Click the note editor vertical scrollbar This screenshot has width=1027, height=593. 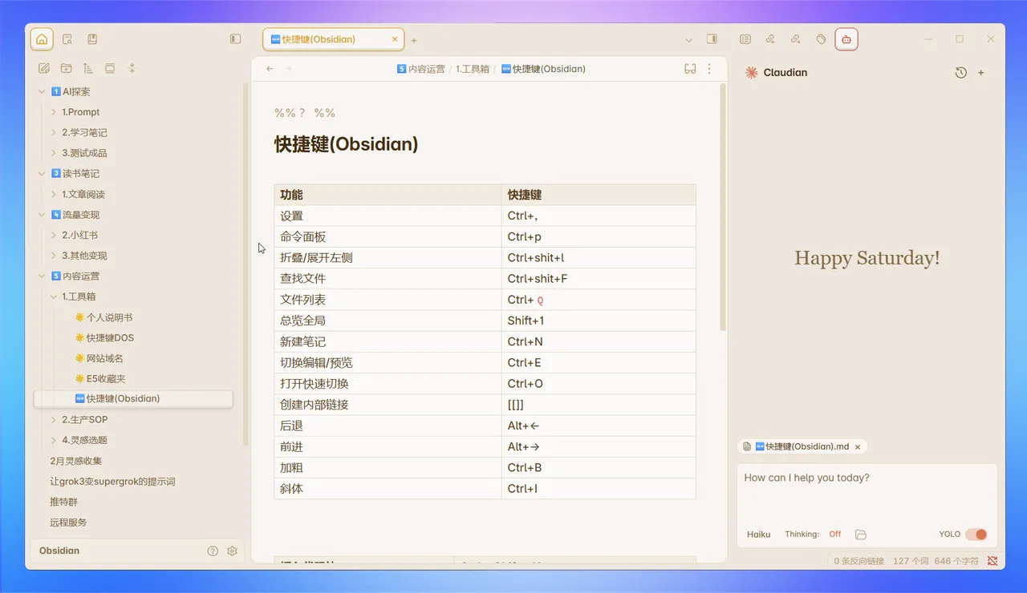[723, 207]
